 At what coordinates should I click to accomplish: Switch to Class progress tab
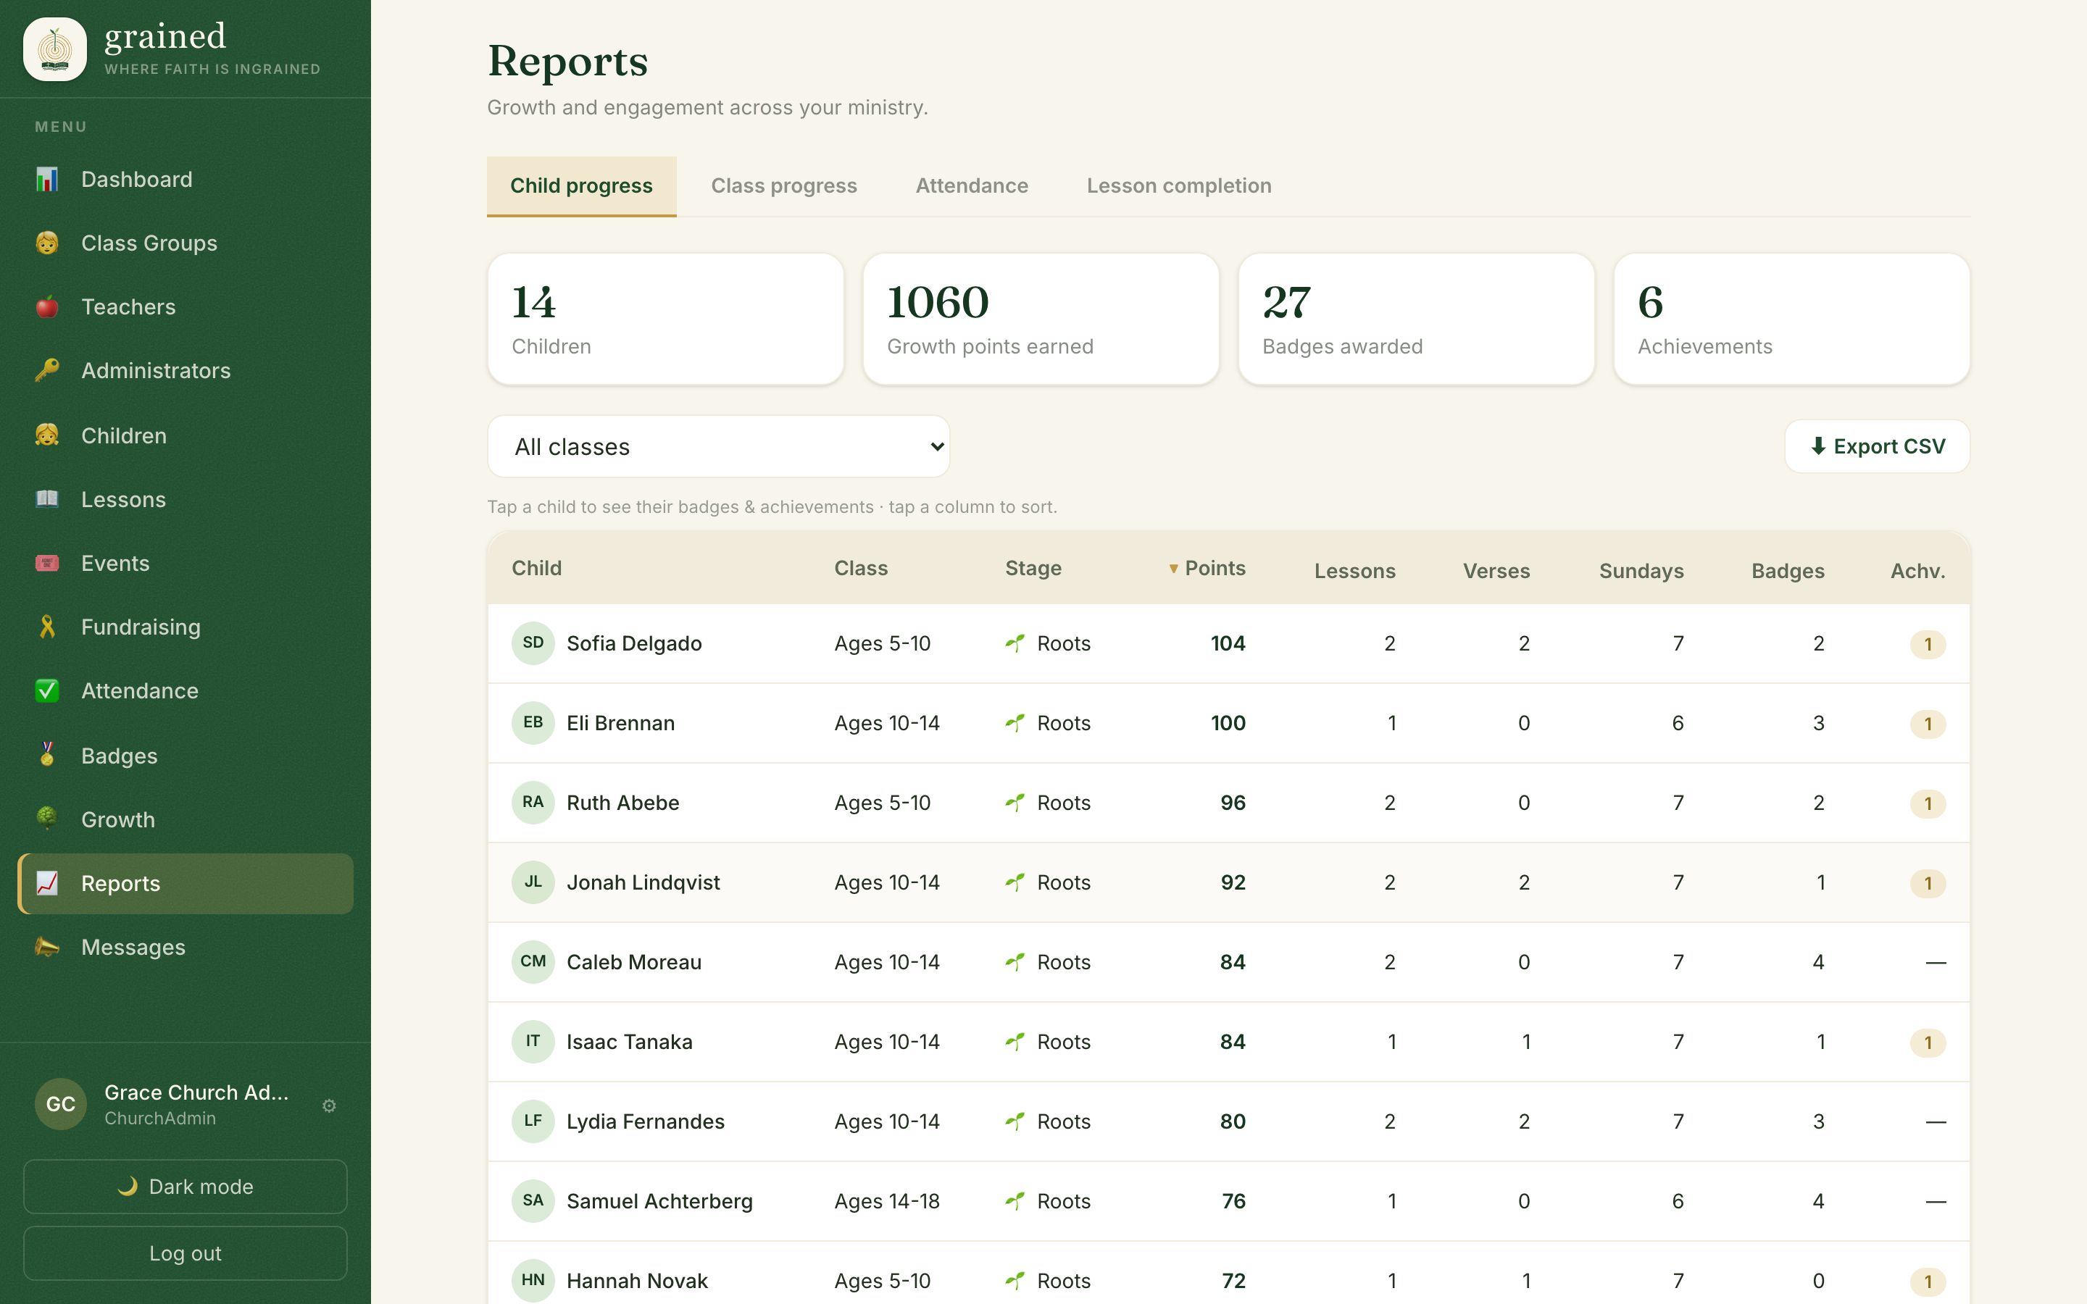784,186
